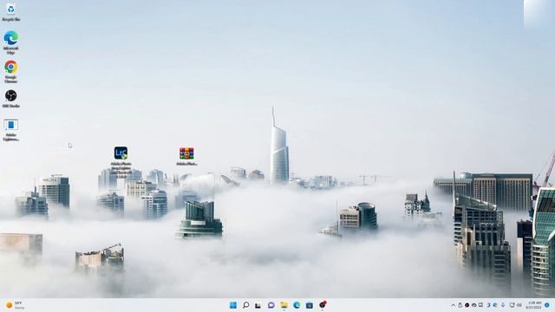Open the blue notification count badge
Image resolution: width=555 pixels, height=312 pixels.
[x=547, y=305]
